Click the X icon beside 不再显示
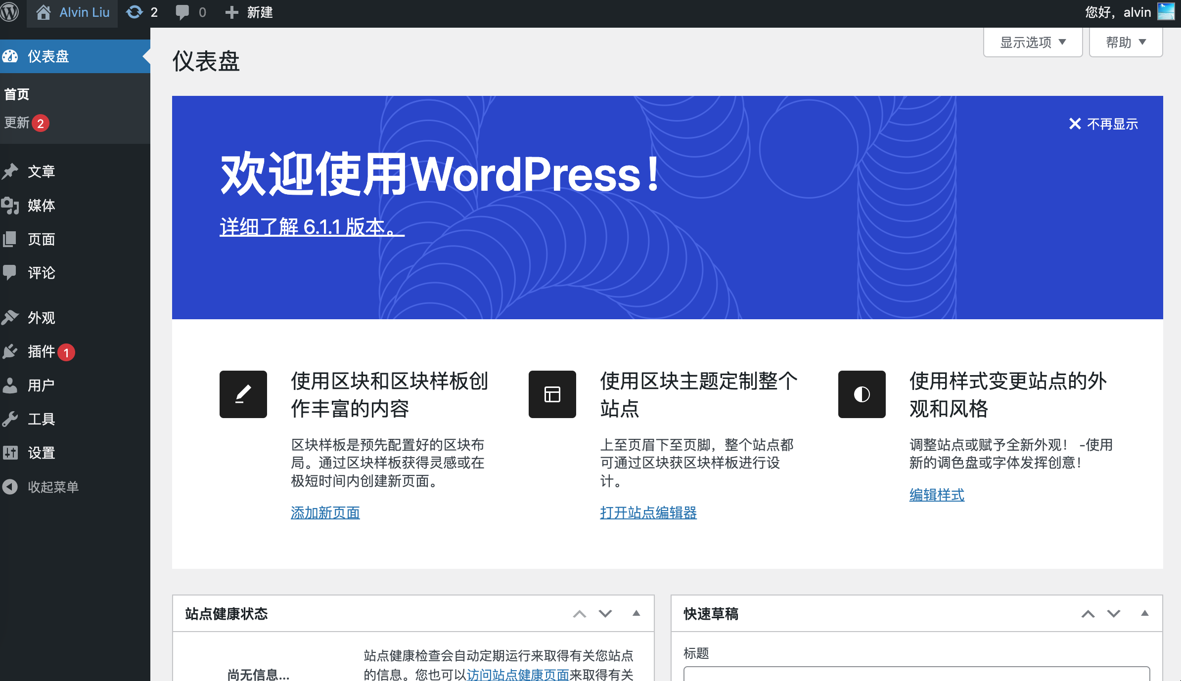This screenshot has width=1181, height=681. (1075, 124)
